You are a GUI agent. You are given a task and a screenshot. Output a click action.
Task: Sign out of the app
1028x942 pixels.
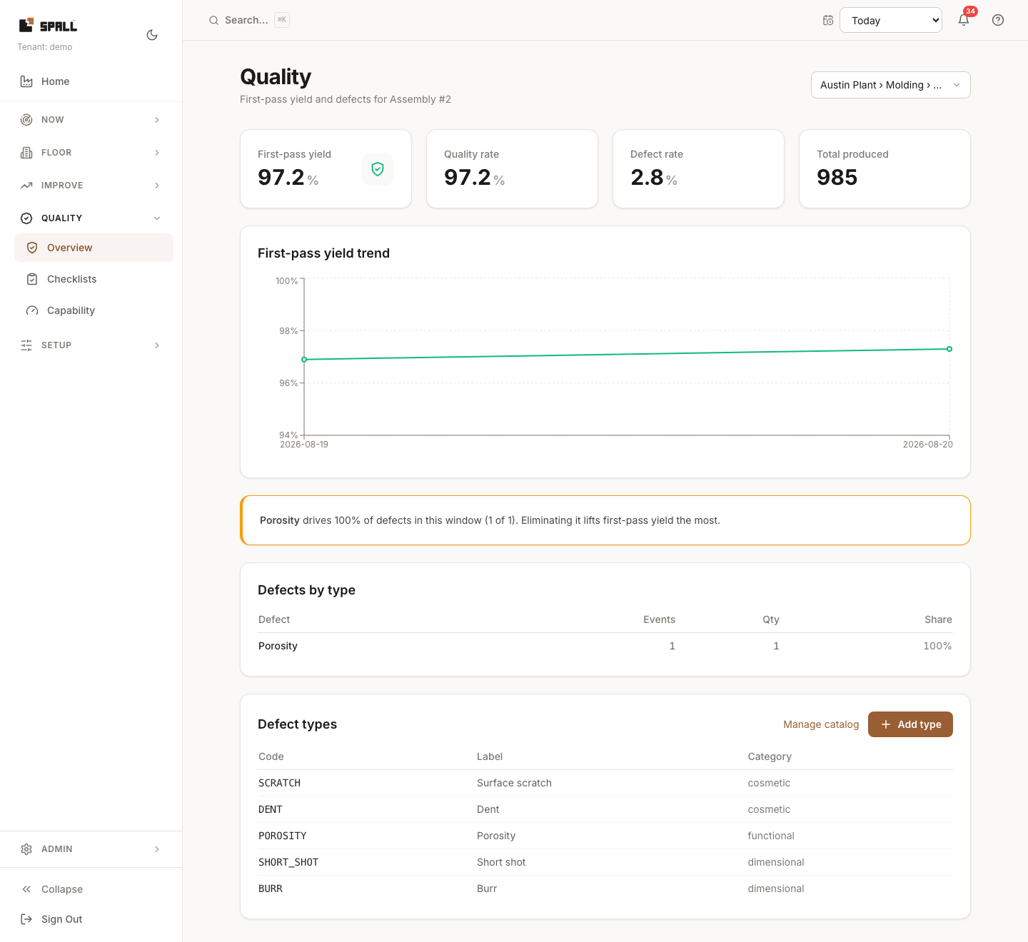(x=91, y=919)
